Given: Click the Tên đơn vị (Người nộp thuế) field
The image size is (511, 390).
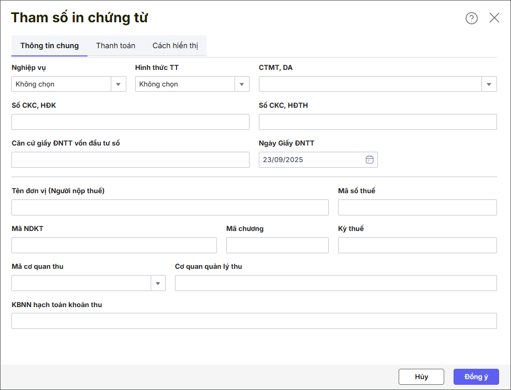Looking at the screenshot, I should [x=170, y=207].
